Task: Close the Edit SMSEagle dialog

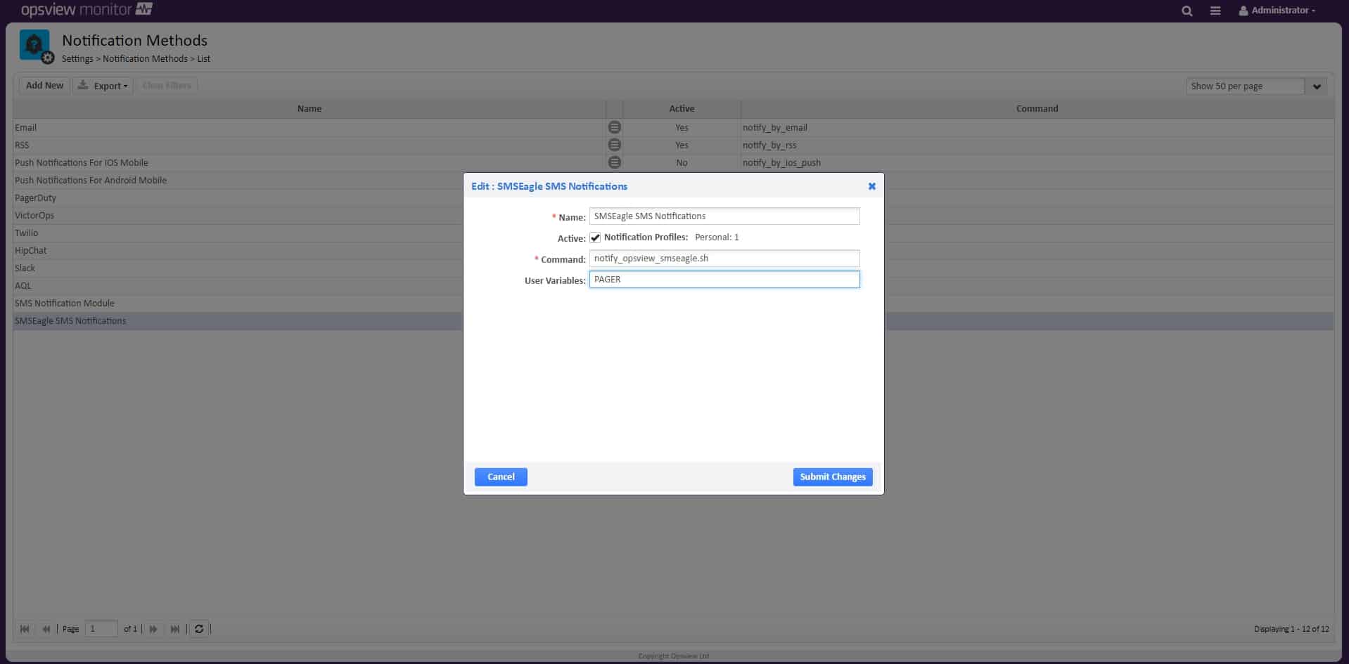Action: 871,186
